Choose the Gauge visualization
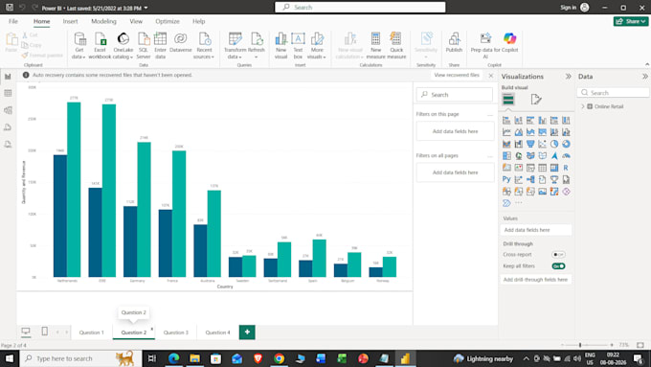 point(566,156)
